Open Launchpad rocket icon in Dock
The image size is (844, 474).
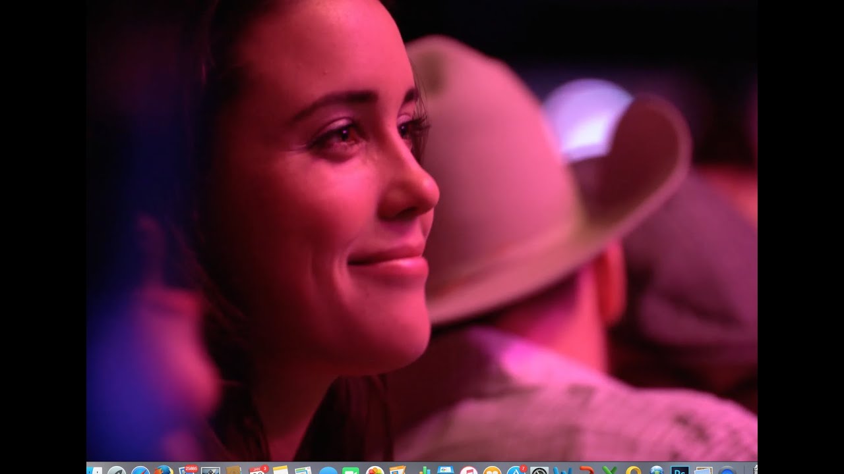(117, 469)
